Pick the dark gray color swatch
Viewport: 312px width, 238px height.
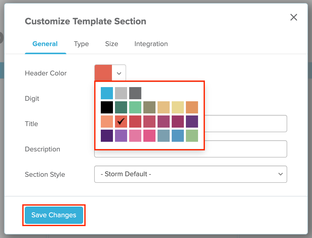(x=135, y=93)
